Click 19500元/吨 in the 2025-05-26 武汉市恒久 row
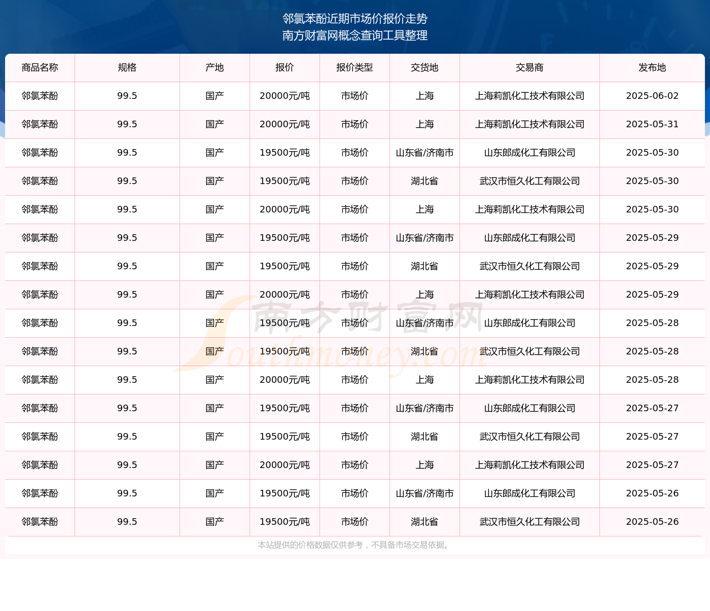Screen dimensions: 710x611 285,522
